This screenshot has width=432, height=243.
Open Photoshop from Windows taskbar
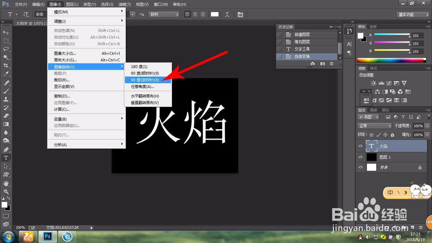coord(48,237)
